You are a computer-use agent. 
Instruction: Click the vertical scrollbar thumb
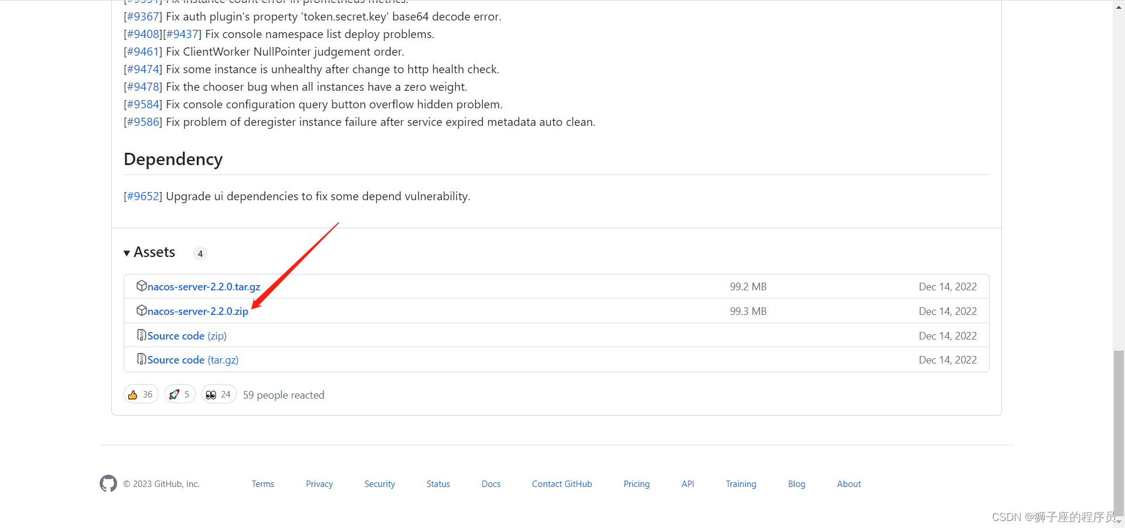click(x=1119, y=432)
